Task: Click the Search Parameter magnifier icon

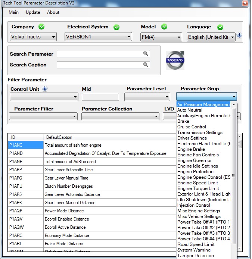Action: [146, 53]
